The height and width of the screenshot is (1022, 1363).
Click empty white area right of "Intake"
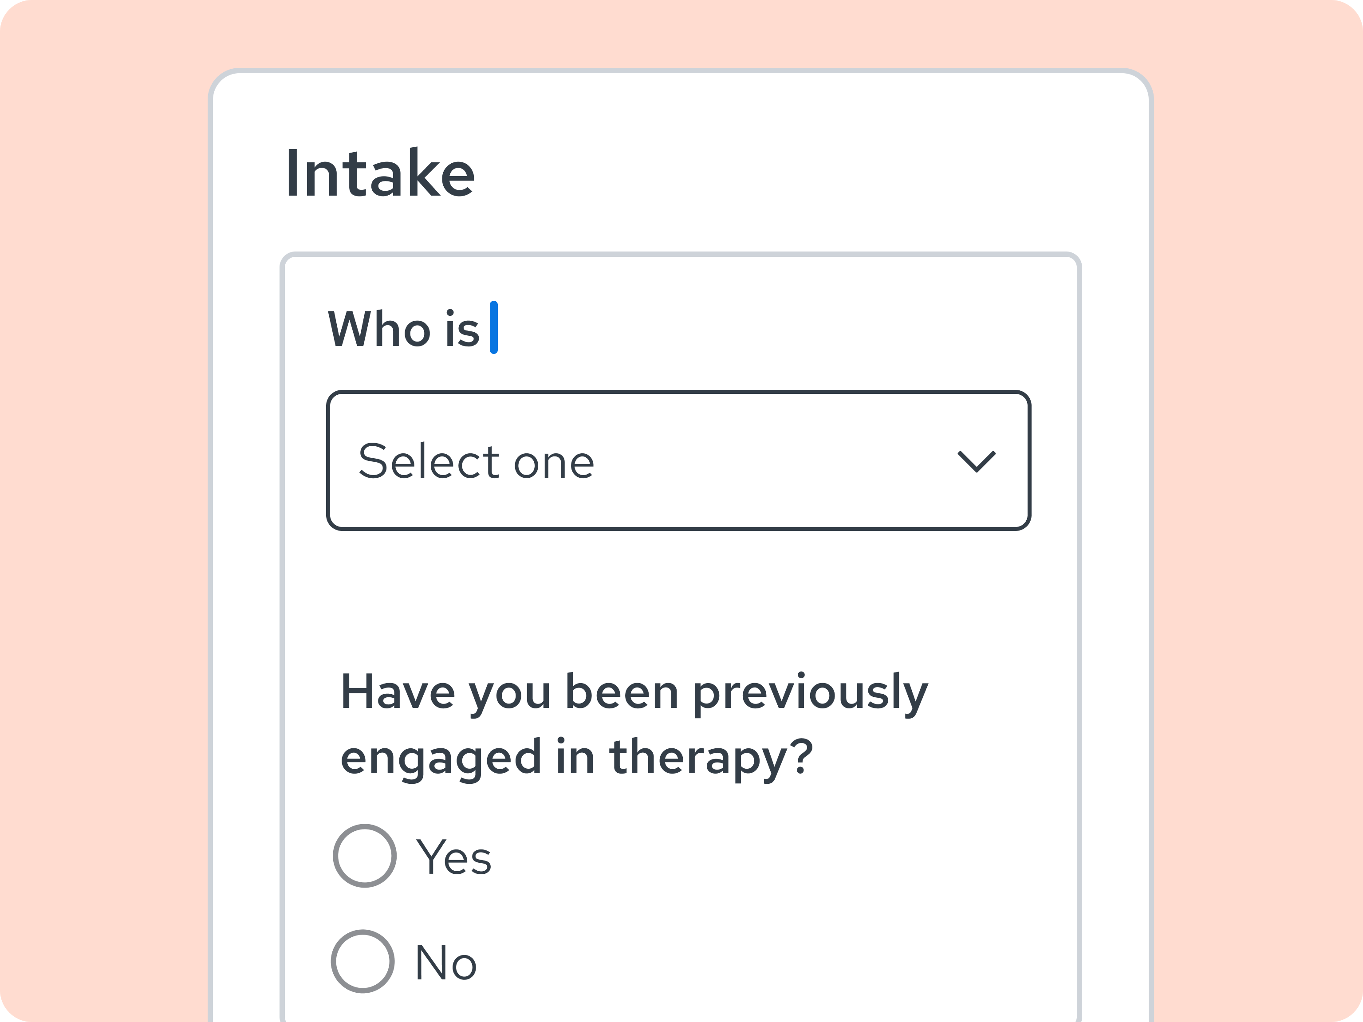click(801, 173)
